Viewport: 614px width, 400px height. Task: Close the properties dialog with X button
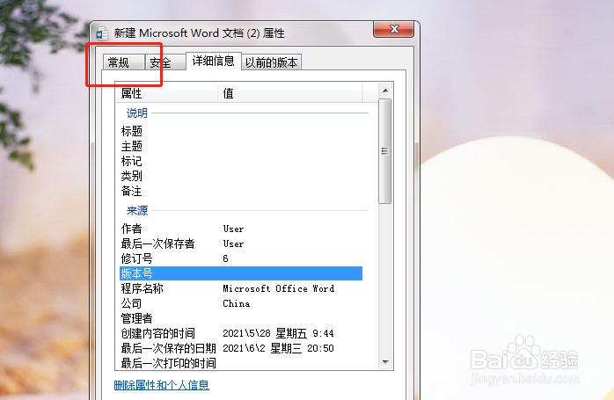393,29
